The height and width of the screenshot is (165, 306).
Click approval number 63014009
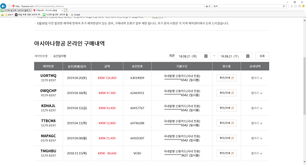tap(137, 78)
